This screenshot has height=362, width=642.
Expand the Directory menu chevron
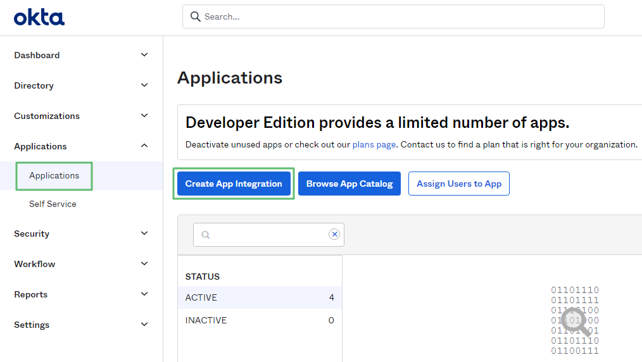(144, 85)
